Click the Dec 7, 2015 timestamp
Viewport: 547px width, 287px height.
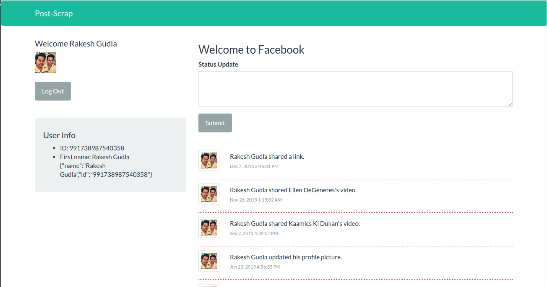click(254, 166)
